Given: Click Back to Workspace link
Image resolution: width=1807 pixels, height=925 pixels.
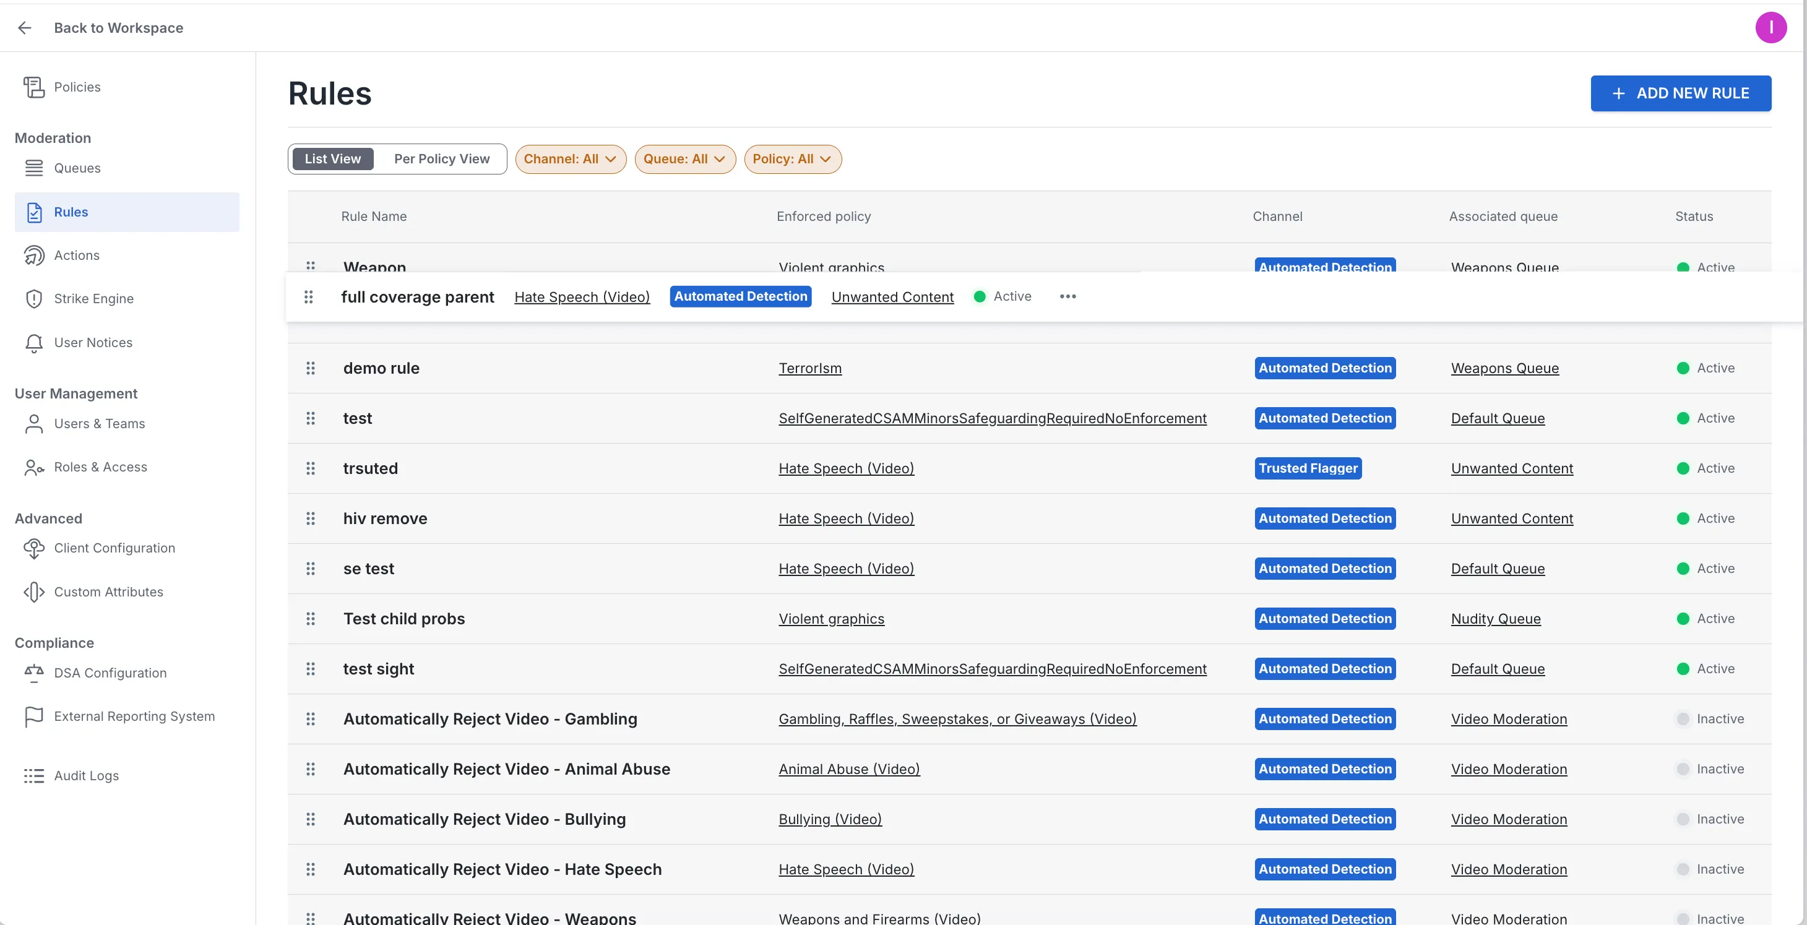Looking at the screenshot, I should (119, 27).
